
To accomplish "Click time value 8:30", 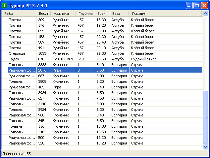I will [x=100, y=110].
